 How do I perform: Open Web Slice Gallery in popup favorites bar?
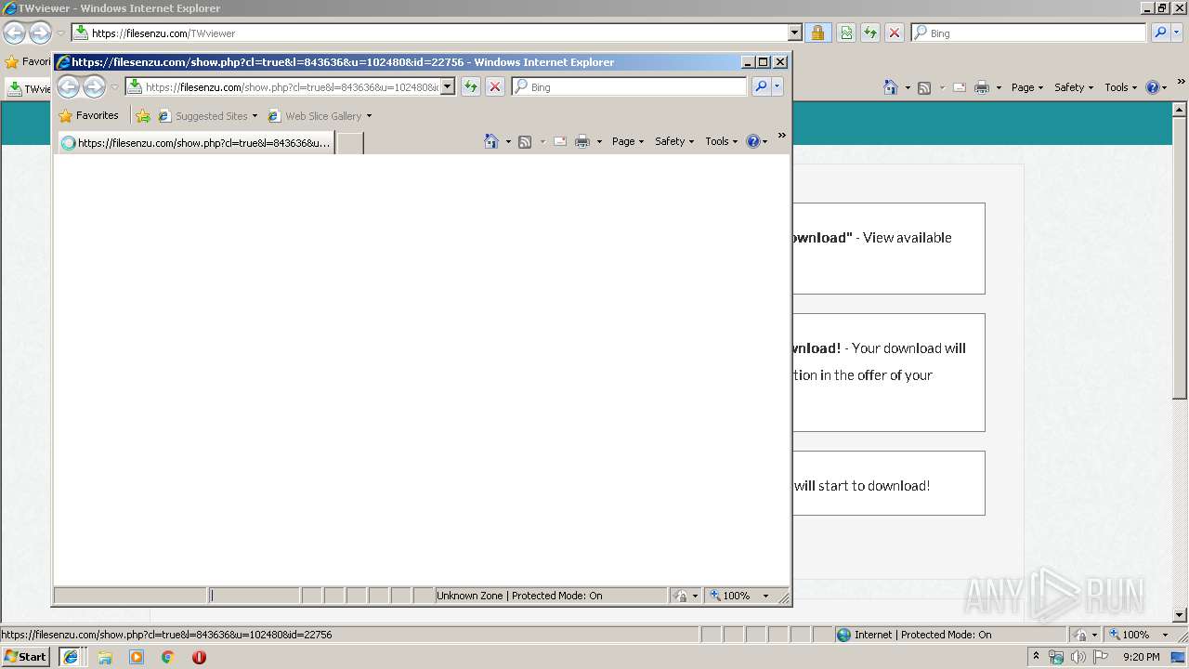tap(320, 116)
